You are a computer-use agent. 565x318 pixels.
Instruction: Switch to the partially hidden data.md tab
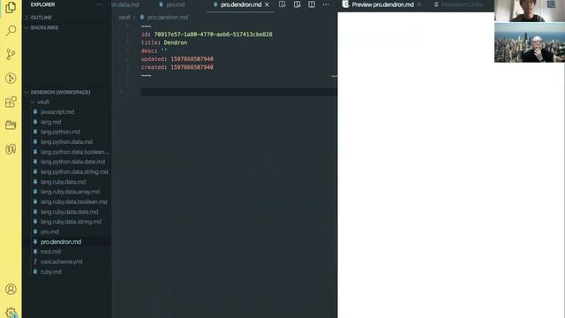(125, 4)
